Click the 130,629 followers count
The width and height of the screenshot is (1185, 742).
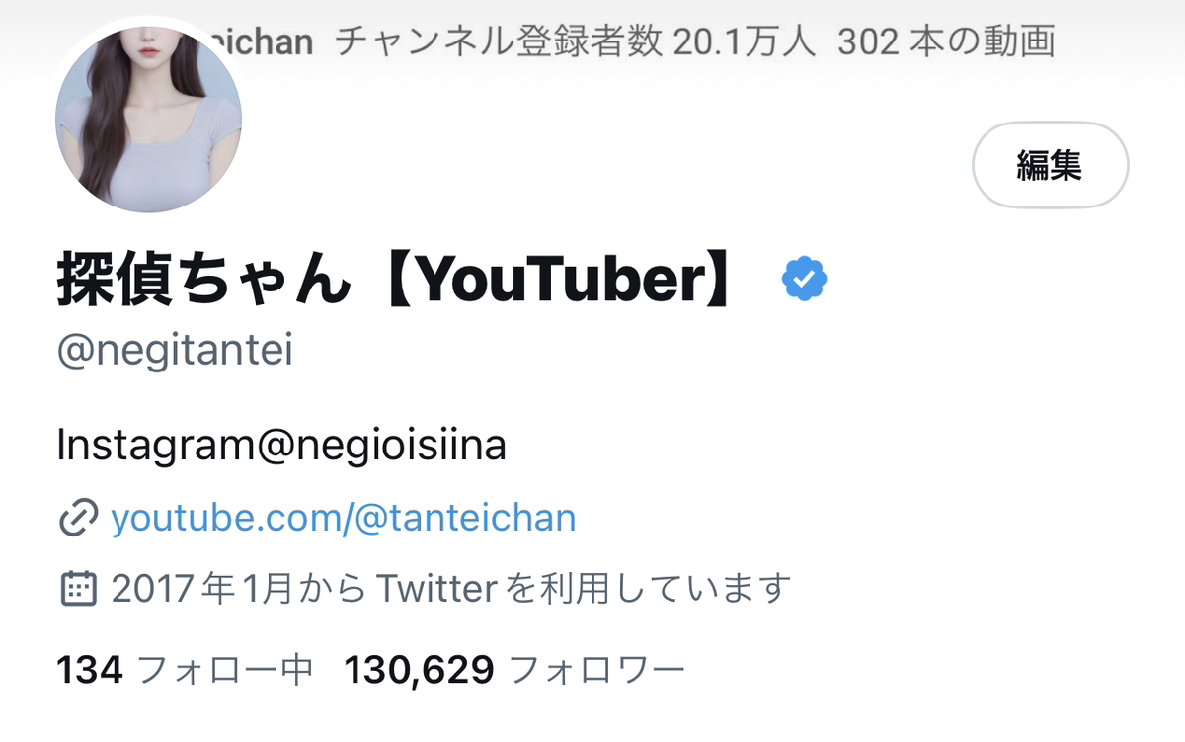[x=419, y=671]
